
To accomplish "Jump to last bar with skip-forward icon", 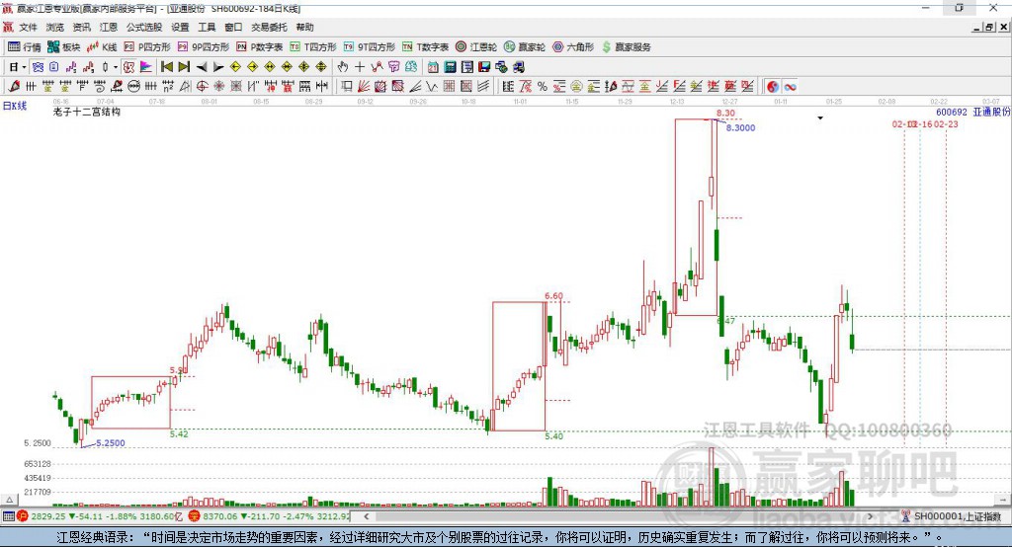I will 184,67.
